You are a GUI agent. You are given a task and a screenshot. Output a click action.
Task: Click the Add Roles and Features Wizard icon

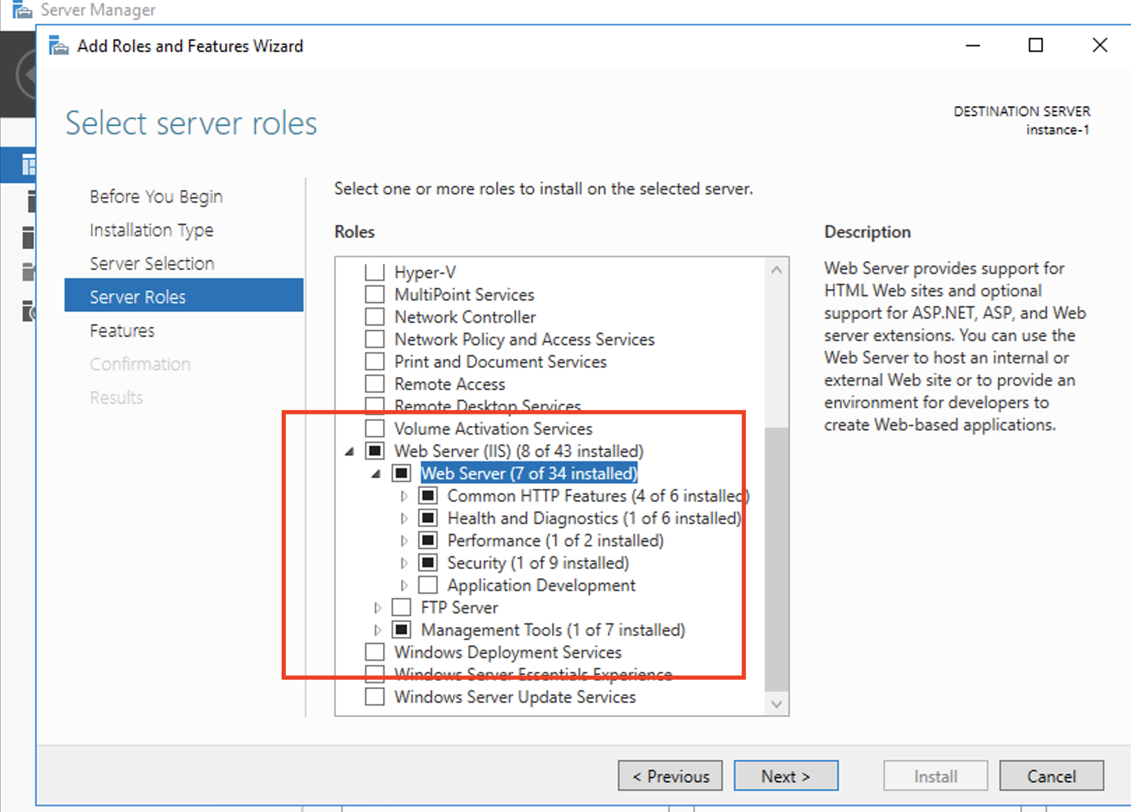59,45
